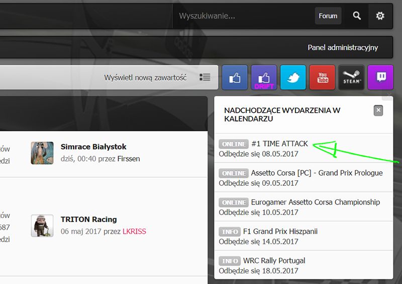Type in the Wyszukiwanie search field
Image resolution: width=402 pixels, height=284 pixels.
[244, 16]
